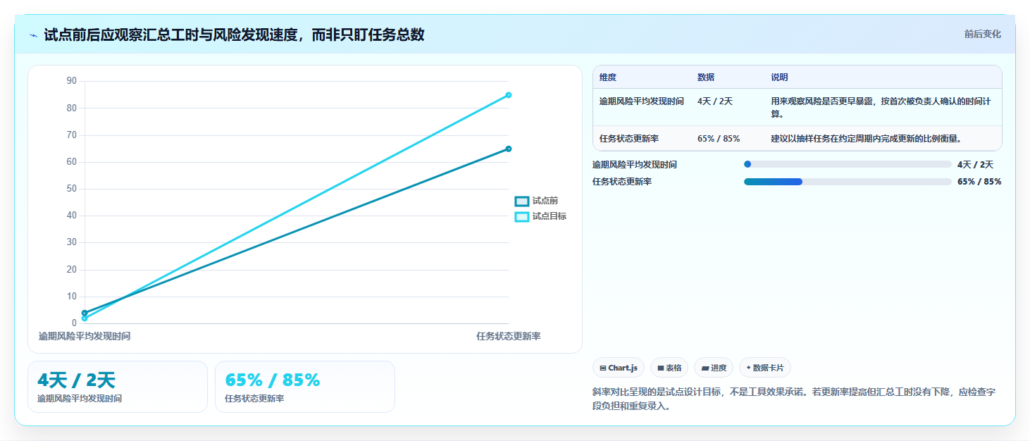The image size is (1030, 441).
Task: Select the 4天 / 2天 cell in the table
Action: [715, 101]
